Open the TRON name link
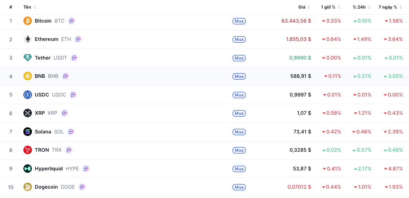This screenshot has height=198, width=409. (42, 150)
